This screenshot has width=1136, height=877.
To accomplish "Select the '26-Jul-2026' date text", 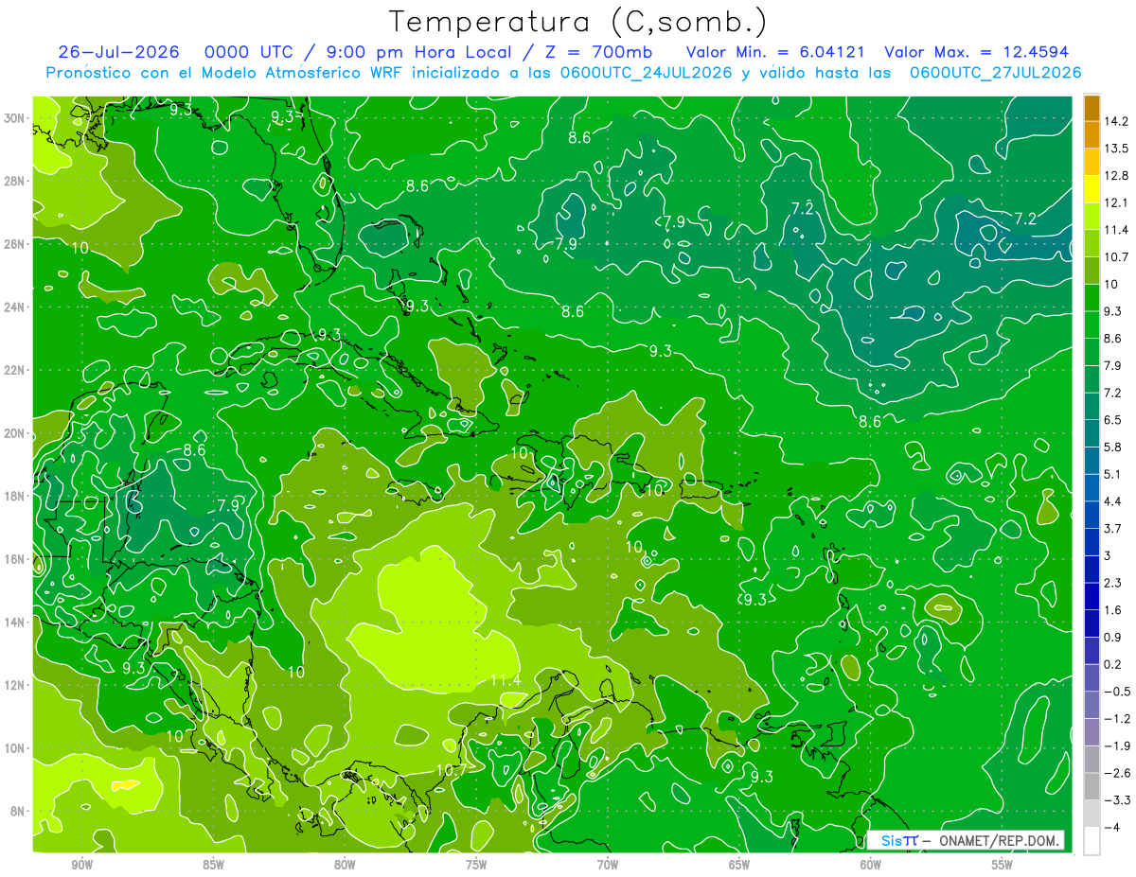I will 119,52.
